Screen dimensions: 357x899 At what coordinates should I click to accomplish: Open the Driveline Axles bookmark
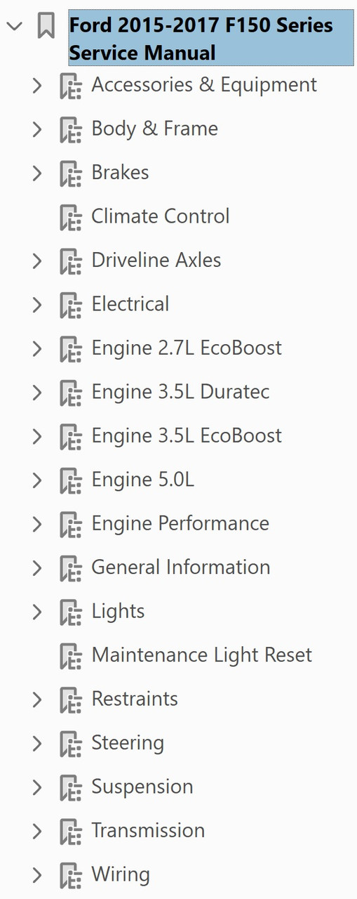[156, 261]
